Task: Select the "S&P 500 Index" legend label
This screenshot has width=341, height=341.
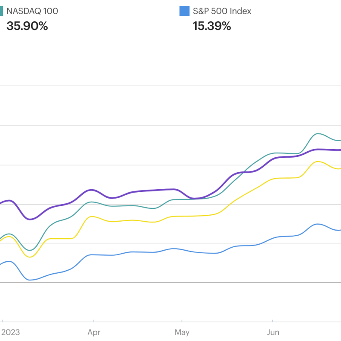Action: (222, 11)
